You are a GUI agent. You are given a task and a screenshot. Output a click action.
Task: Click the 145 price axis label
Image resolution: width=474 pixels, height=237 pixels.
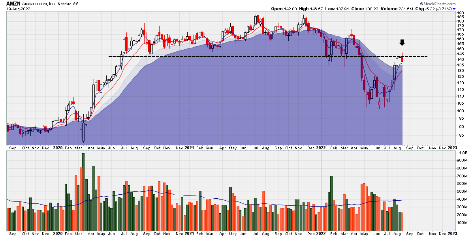click(x=461, y=55)
